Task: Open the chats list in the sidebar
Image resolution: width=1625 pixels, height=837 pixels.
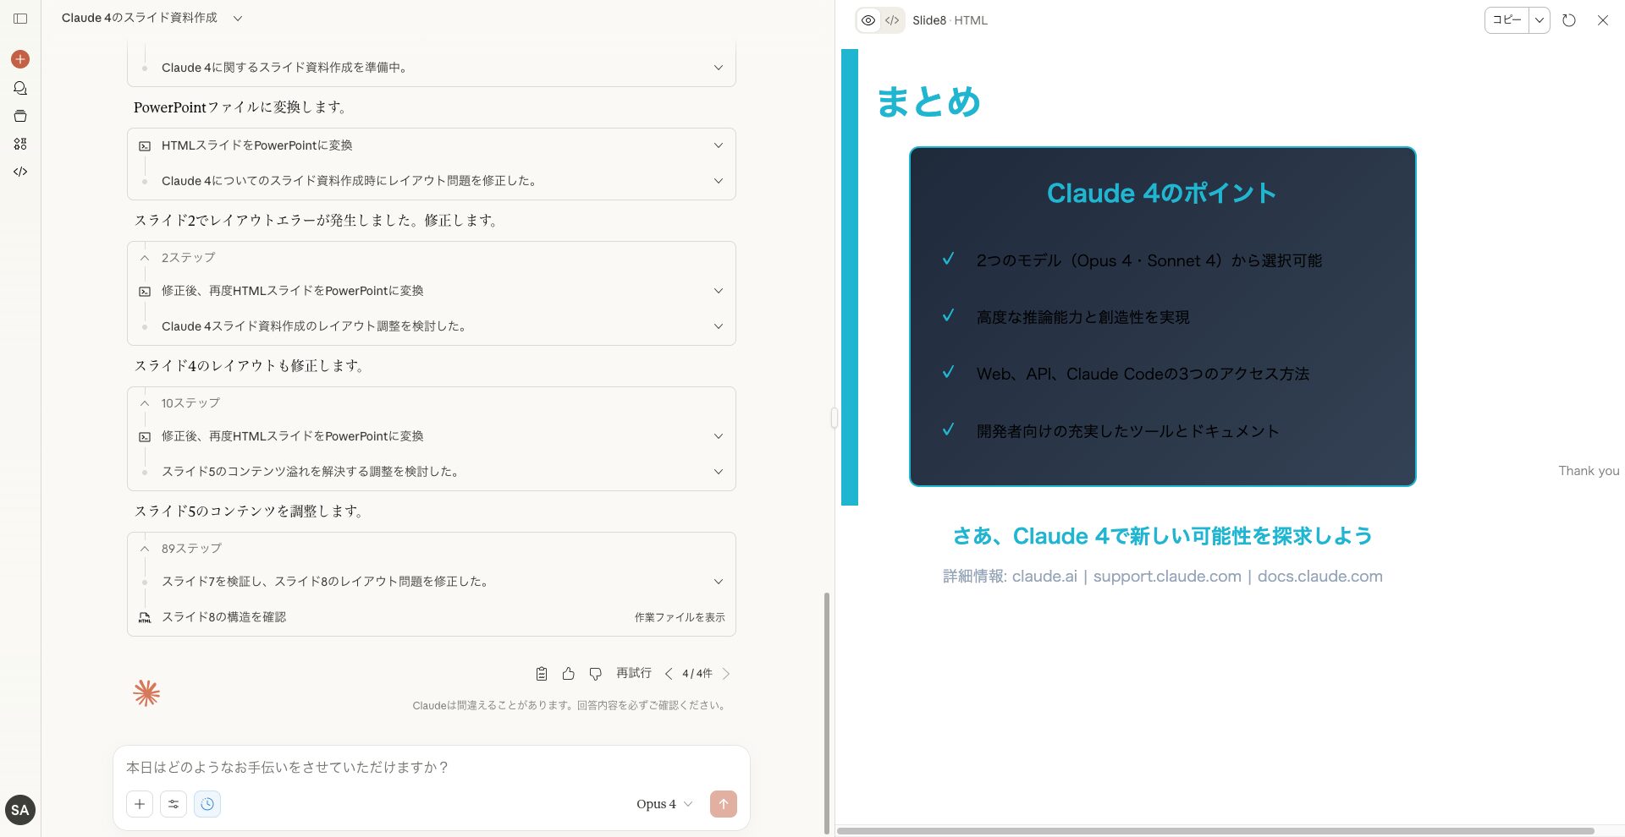Action: coord(19,88)
